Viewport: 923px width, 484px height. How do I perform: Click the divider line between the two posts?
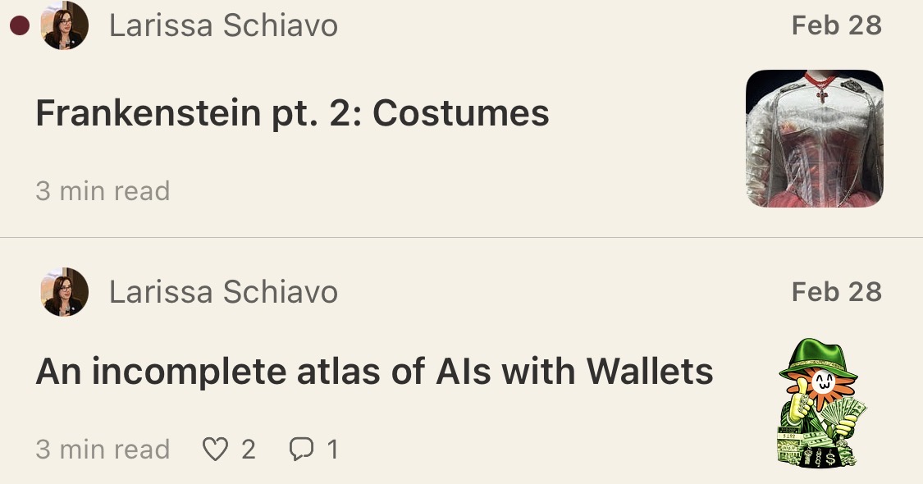(x=461, y=238)
